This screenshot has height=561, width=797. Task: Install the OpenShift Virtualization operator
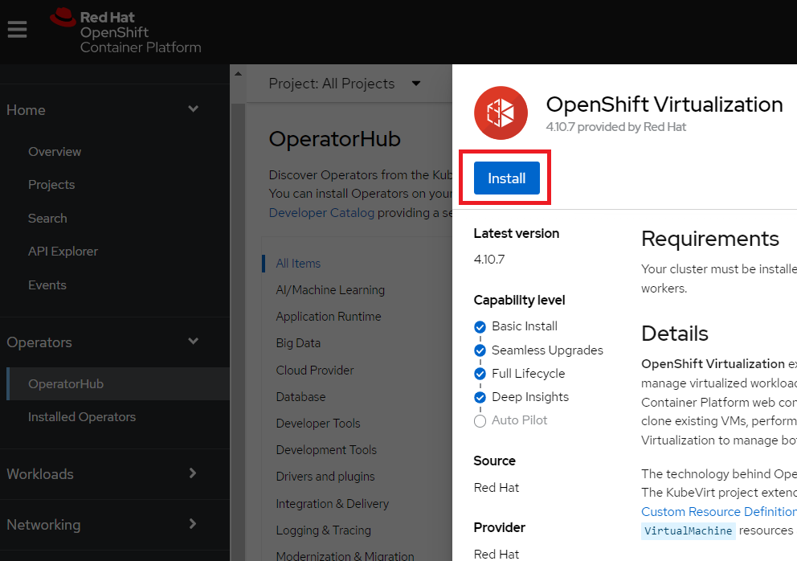506,178
